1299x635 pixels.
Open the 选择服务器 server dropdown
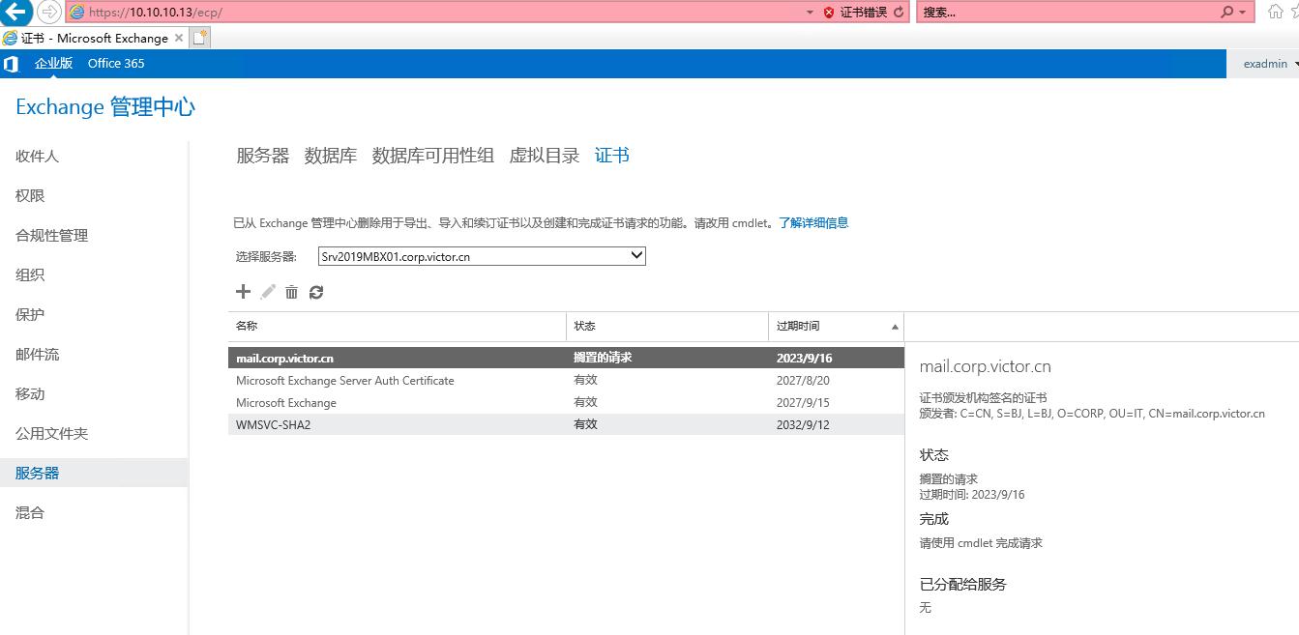635,255
